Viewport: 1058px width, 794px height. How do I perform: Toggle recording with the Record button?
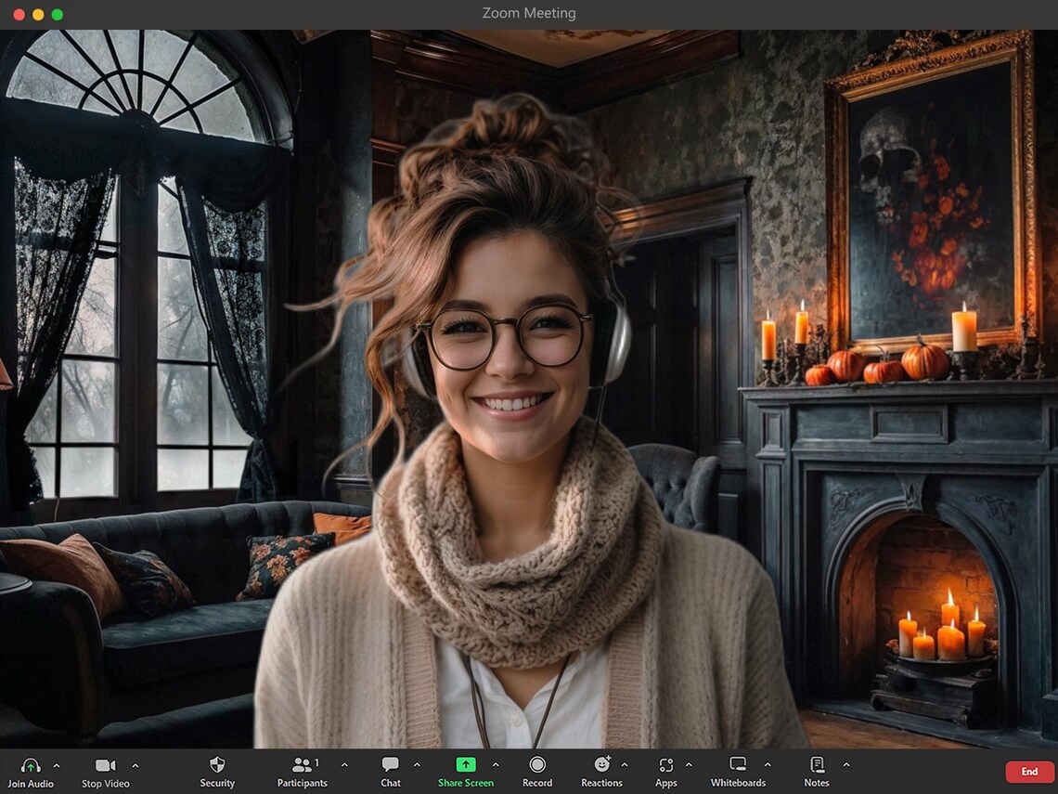[x=537, y=764]
